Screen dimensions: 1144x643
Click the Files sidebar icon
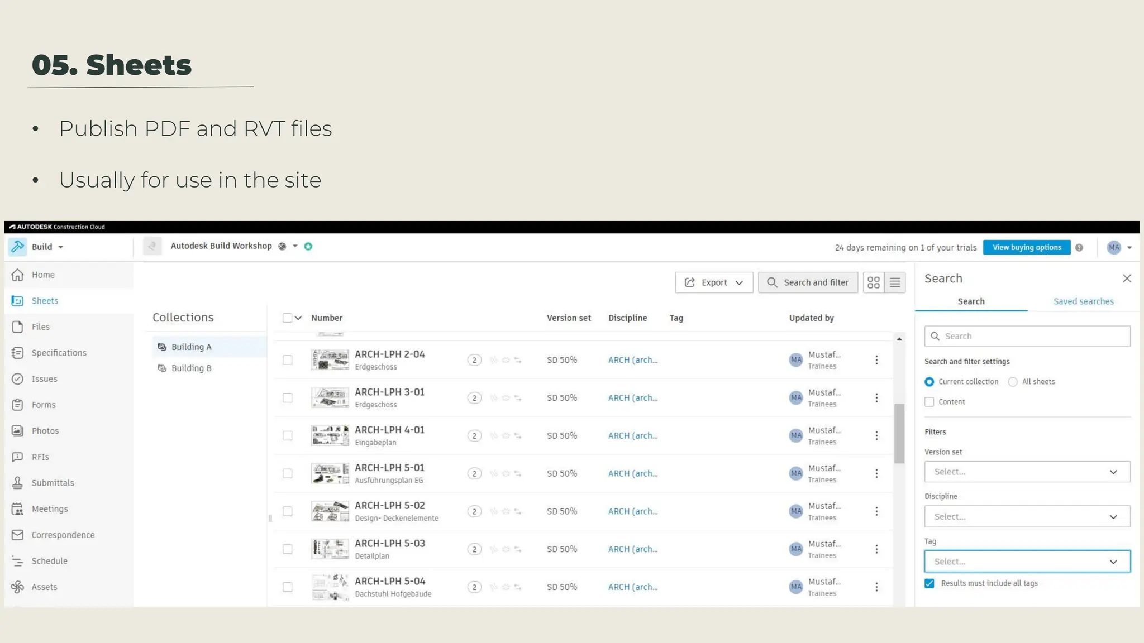pyautogui.click(x=17, y=327)
